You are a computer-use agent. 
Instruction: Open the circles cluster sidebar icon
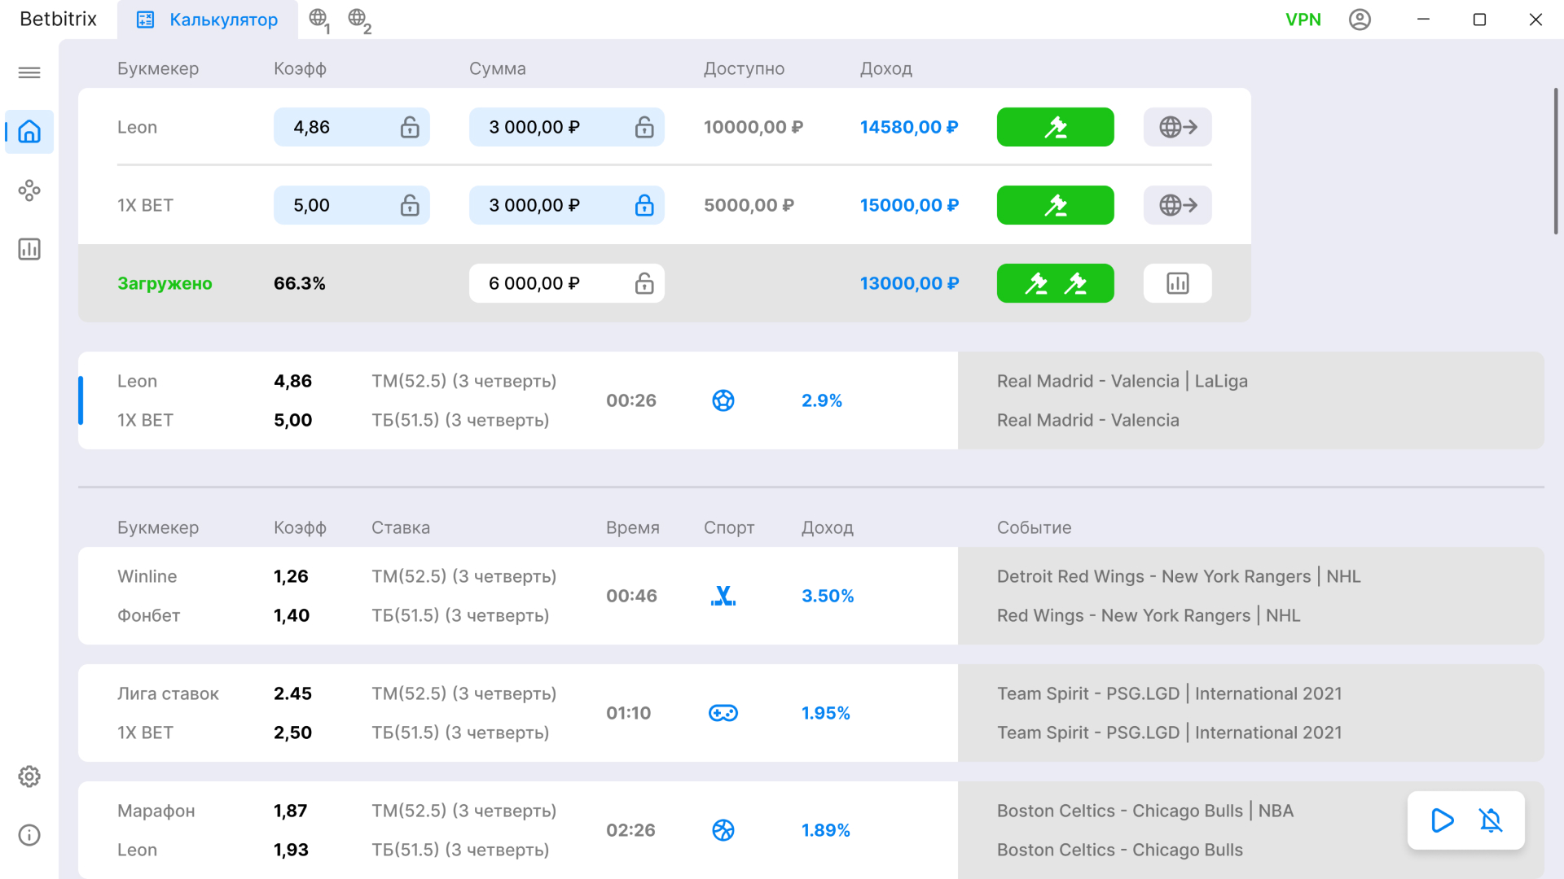[x=29, y=190]
